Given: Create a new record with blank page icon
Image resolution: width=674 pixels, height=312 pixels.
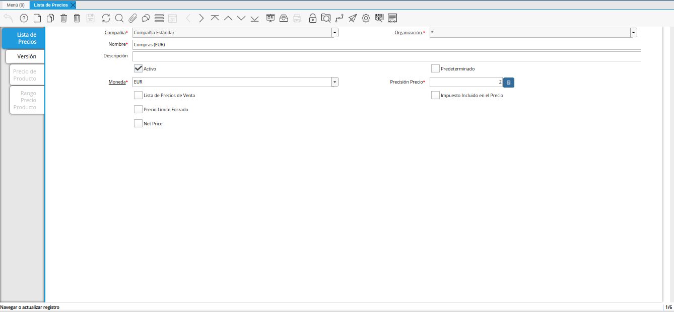Looking at the screenshot, I should 37,18.
